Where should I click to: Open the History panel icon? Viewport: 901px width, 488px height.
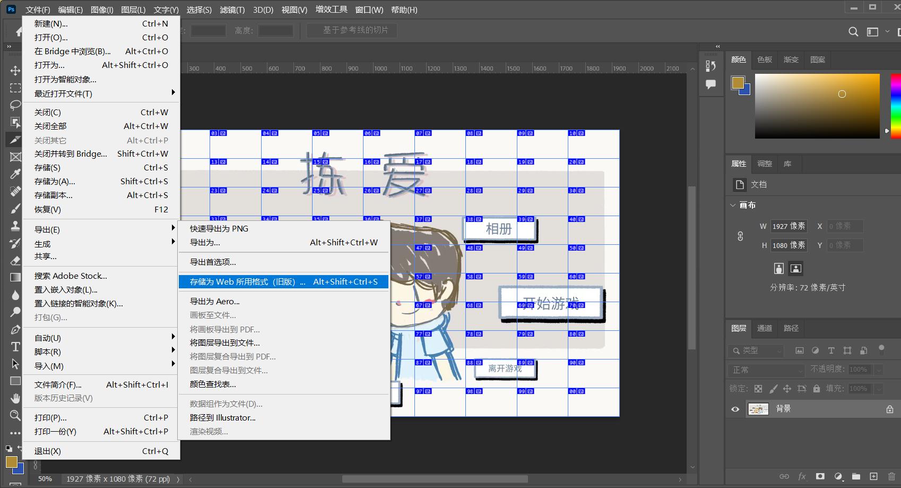click(711, 65)
